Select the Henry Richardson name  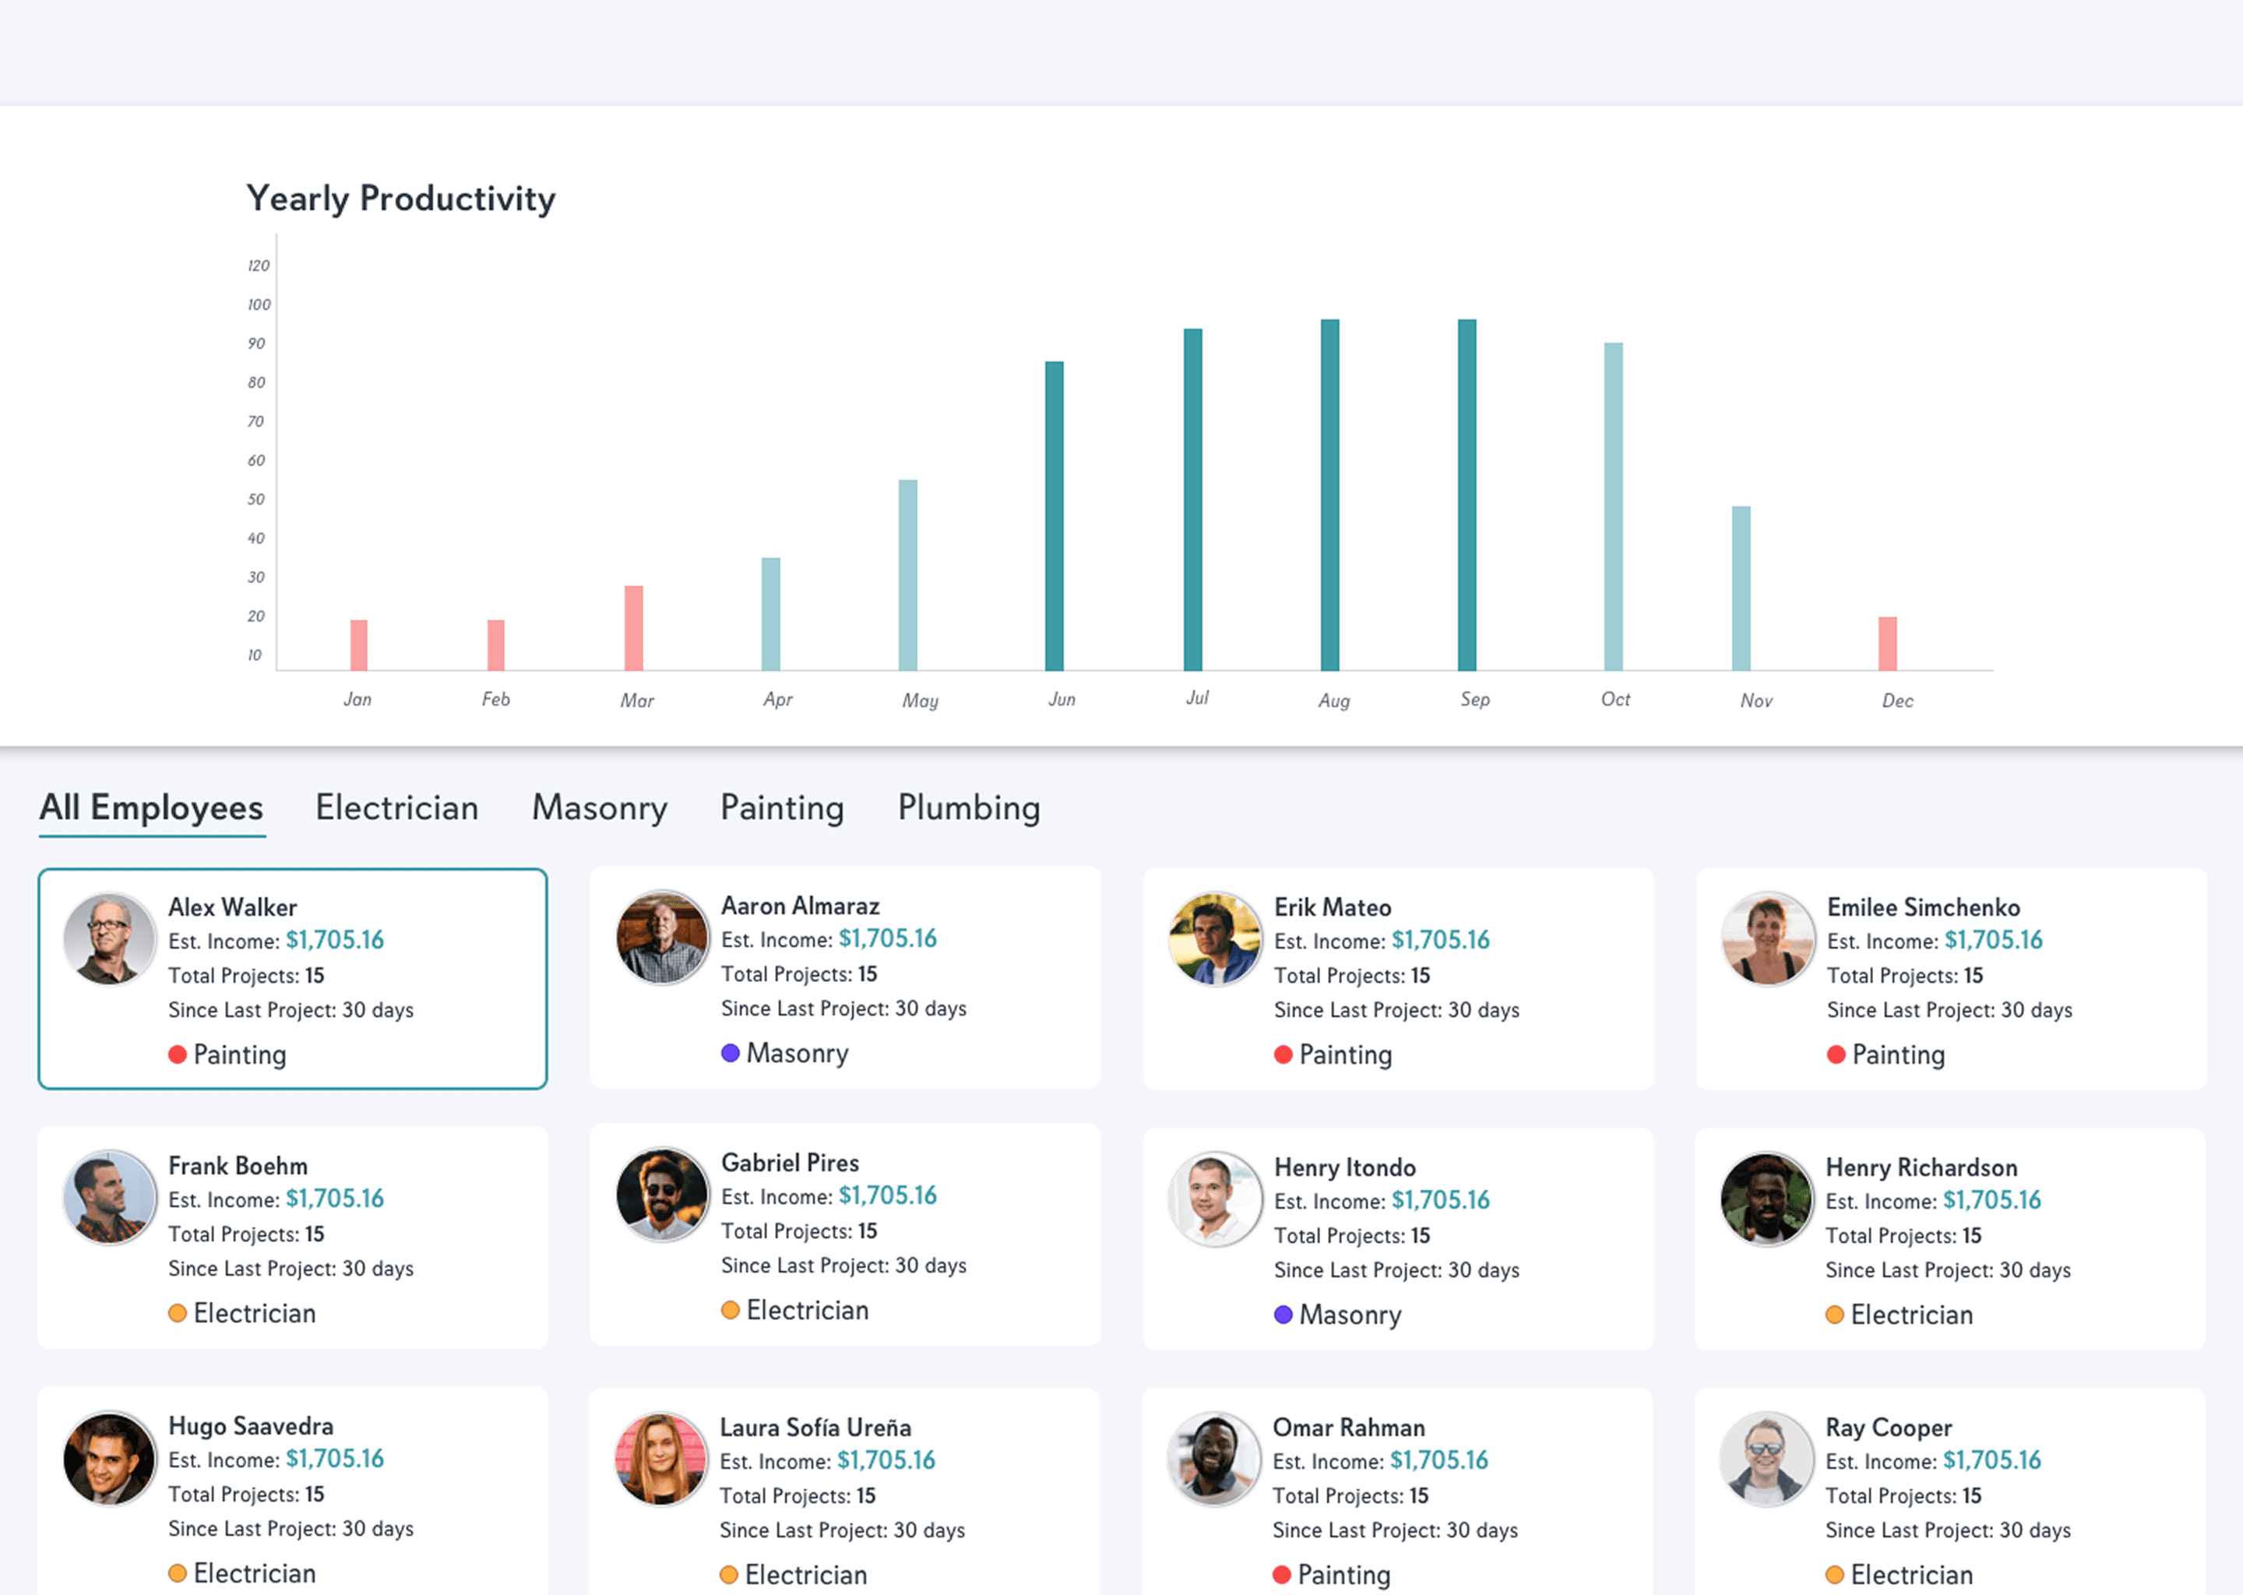tap(1921, 1167)
